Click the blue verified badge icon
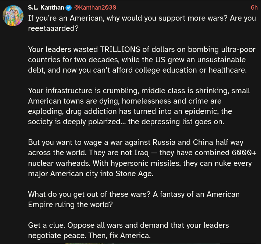Screen dimensions: 261x244 pos(69,7)
